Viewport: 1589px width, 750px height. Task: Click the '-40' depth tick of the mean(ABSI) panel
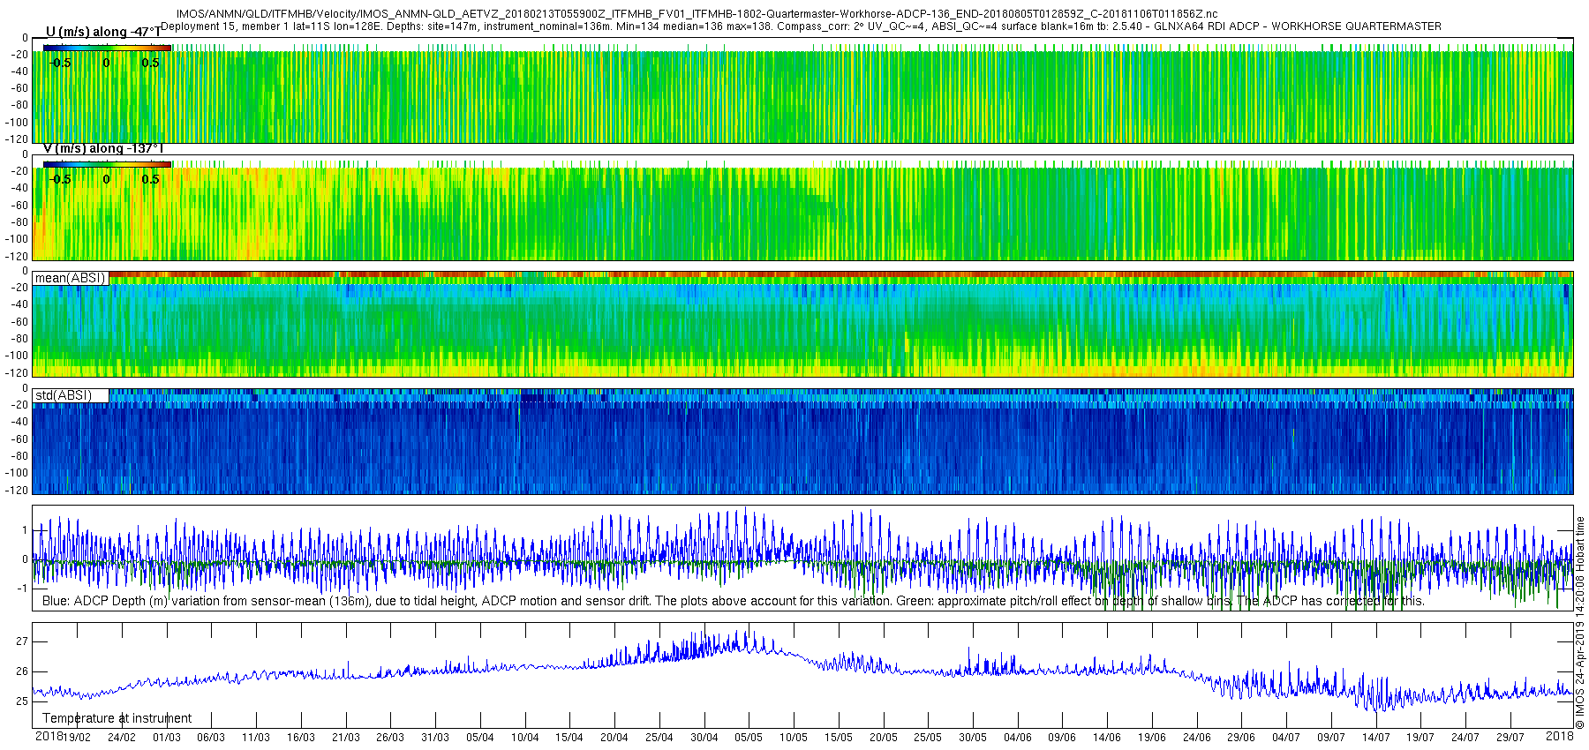[x=19, y=304]
